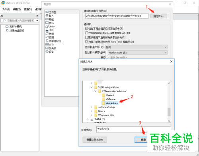Viewport: 199px width, 156px height.
Task: Click the folder tree scroll-down arrow
Action: tap(169, 121)
